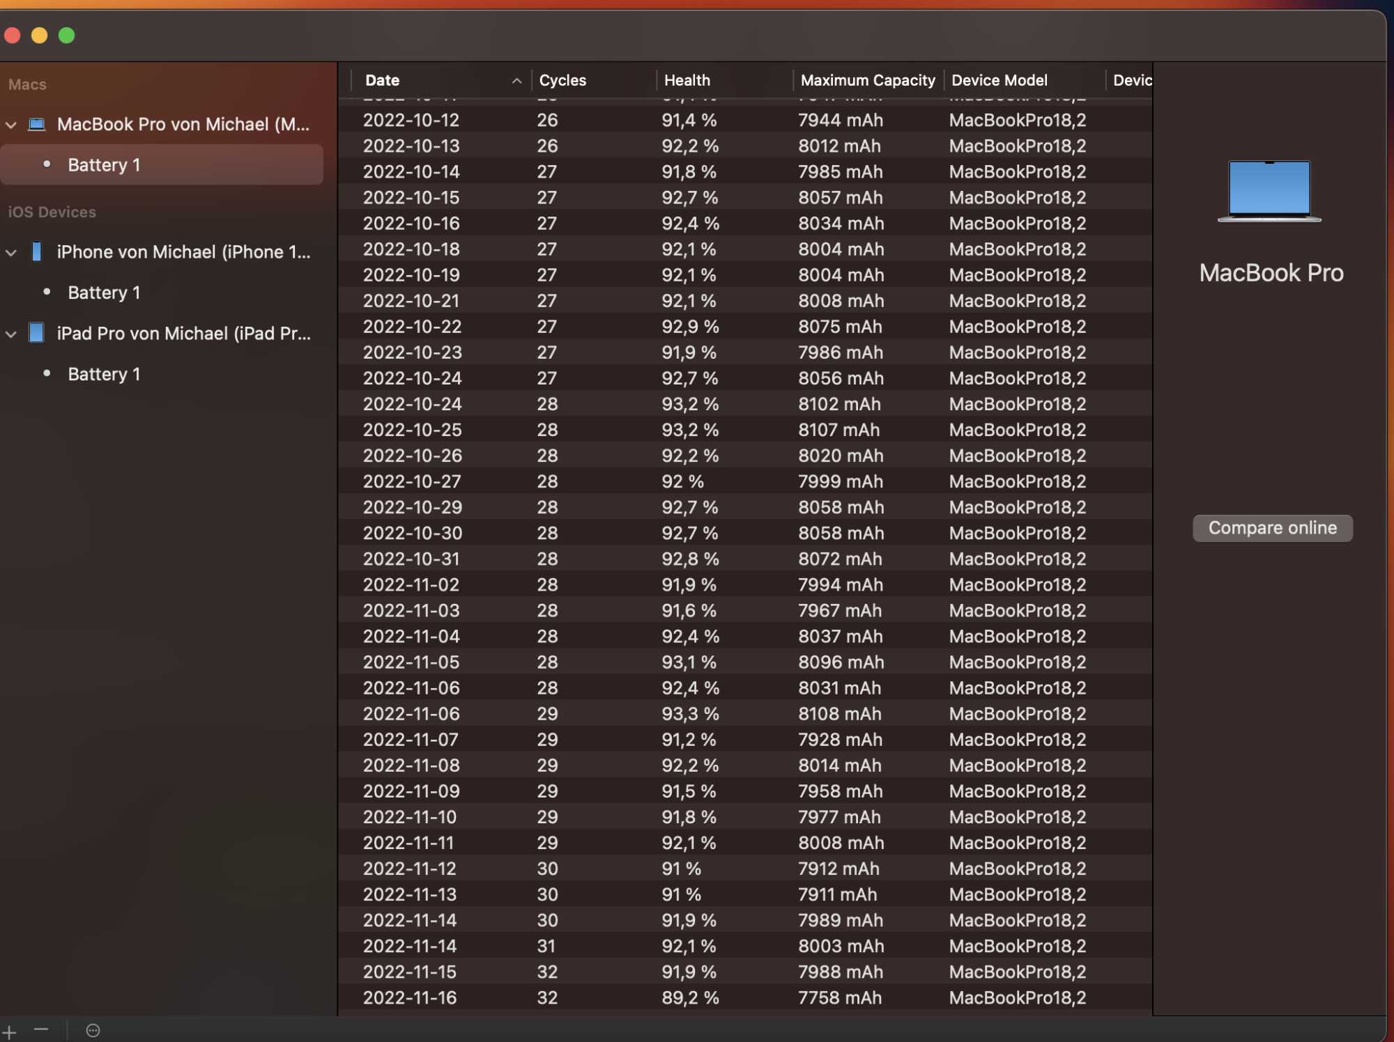Click the minus icon in bottom bar

[x=41, y=1029]
